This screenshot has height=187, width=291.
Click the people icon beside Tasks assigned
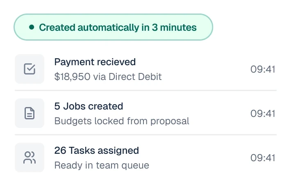pyautogui.click(x=30, y=157)
